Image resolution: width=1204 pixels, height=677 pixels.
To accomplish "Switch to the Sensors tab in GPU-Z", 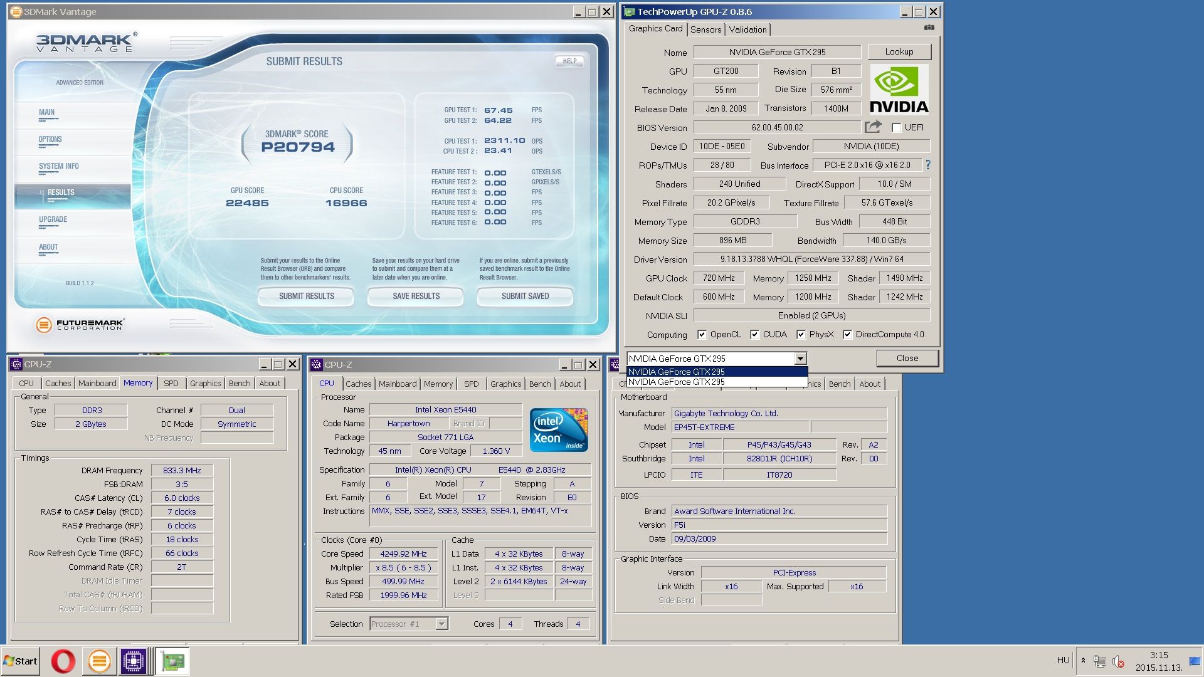I will [705, 29].
